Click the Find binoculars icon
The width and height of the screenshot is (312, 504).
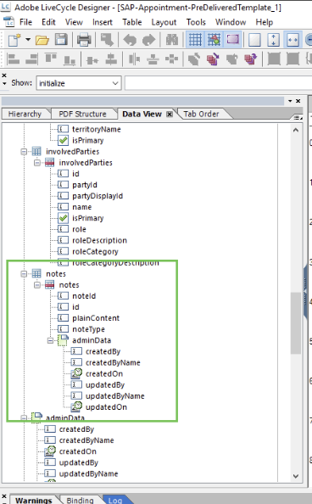click(x=172, y=40)
